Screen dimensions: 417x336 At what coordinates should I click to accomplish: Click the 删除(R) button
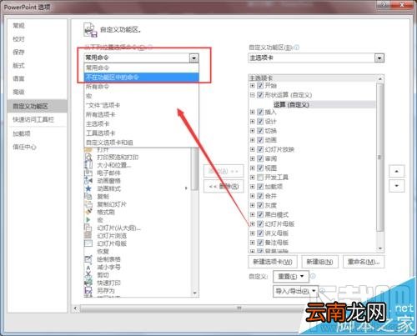click(x=224, y=186)
